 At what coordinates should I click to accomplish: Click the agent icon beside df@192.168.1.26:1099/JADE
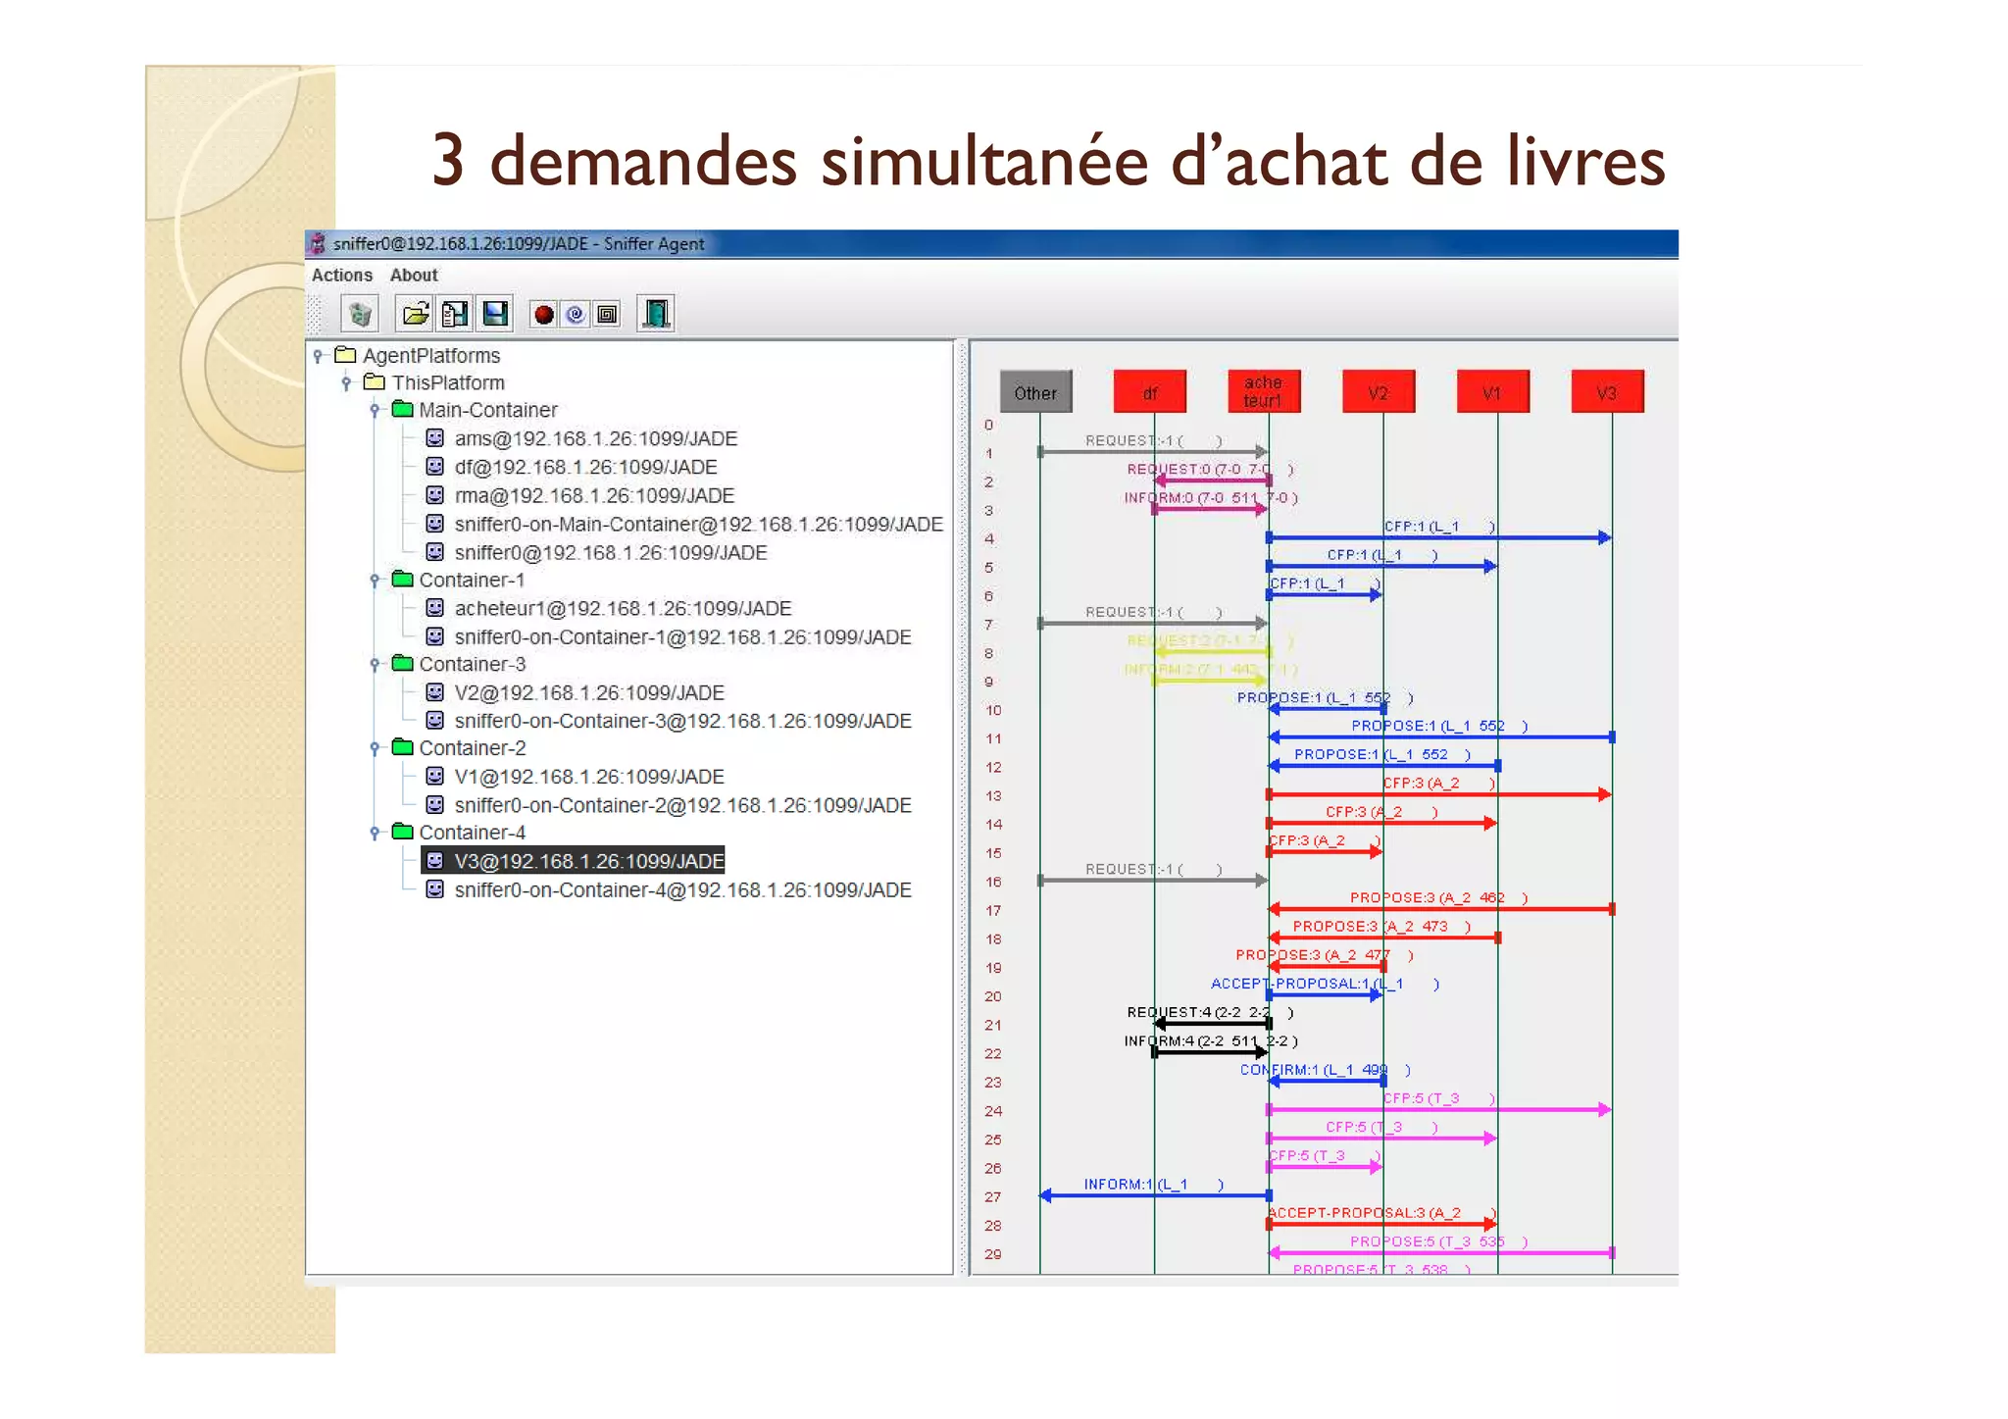434,466
